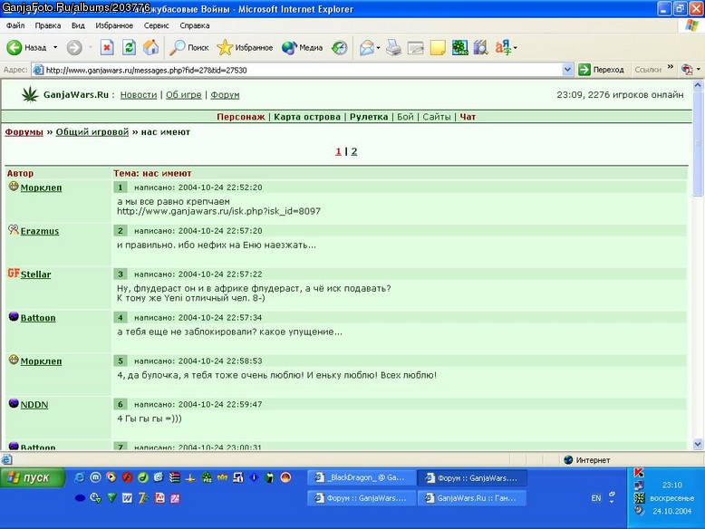Click the пуск Start button
705x529 pixels.
pyautogui.click(x=33, y=477)
